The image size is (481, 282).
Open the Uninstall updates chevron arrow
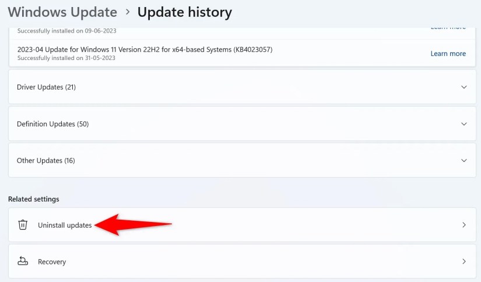(x=464, y=225)
